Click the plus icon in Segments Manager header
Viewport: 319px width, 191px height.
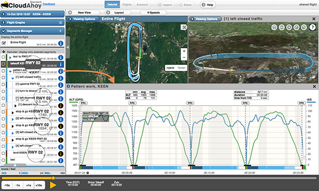[x=60, y=31]
